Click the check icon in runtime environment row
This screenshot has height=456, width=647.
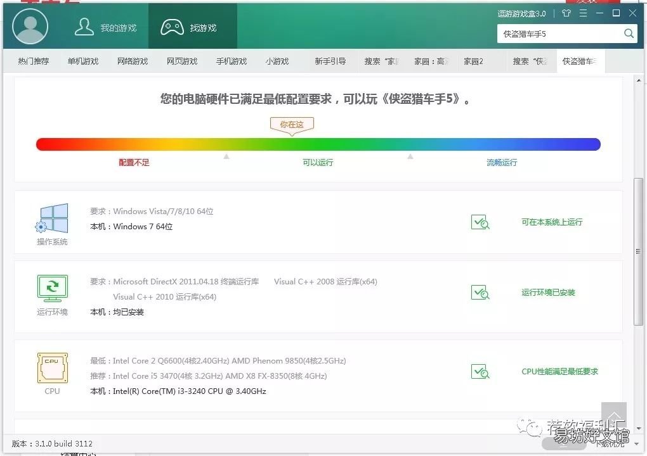[480, 293]
